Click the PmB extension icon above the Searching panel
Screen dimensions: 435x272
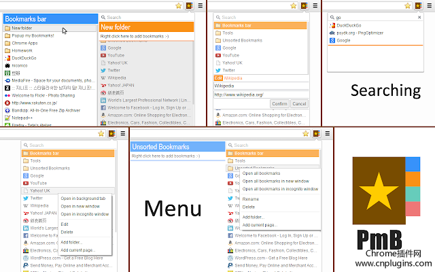point(419,5)
